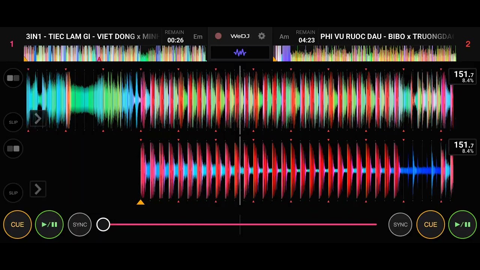Image resolution: width=480 pixels, height=270 pixels.
Task: Click the record button next to WeDJ
Action: click(218, 36)
